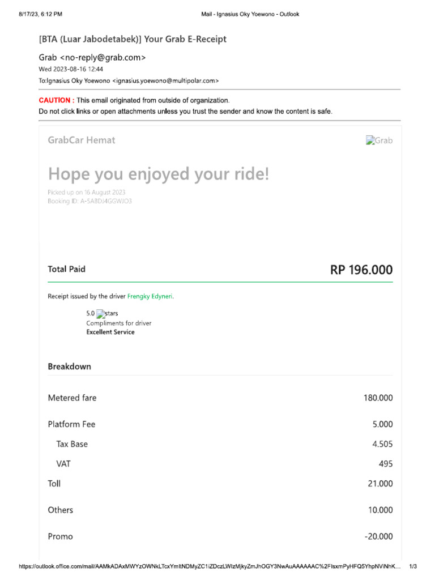This screenshot has width=435, height=580.
Task: Click the Tax Base sub-item
Action: point(72,444)
